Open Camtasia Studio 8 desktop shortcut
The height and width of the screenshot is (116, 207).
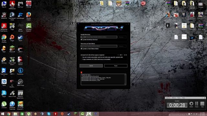(x=28, y=27)
